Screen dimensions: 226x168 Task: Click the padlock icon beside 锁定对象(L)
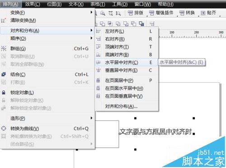click(4, 92)
